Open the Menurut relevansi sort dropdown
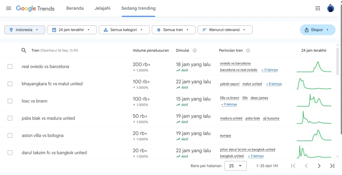342x175 pixels. pos(225,30)
